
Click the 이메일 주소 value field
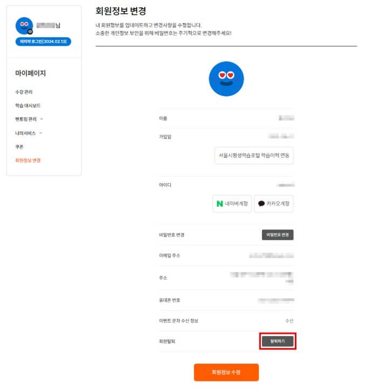pyautogui.click(x=272, y=255)
